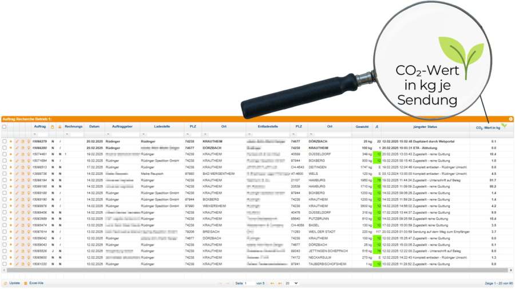Click the green status cell for DÜSSELDORF 346 kg
Viewport: 515px width, 289px height.
click(378, 154)
